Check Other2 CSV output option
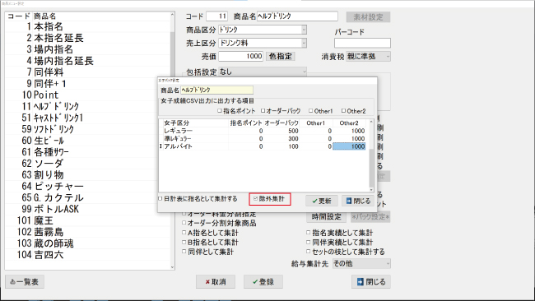 click(343, 111)
